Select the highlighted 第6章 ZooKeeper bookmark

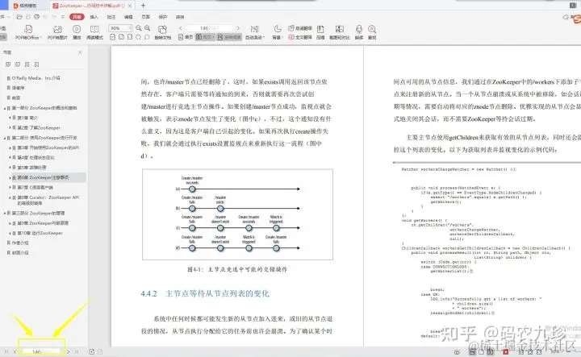coord(41,177)
